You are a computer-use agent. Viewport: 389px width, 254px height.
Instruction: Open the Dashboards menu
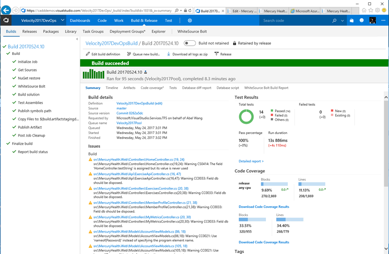pos(80,20)
